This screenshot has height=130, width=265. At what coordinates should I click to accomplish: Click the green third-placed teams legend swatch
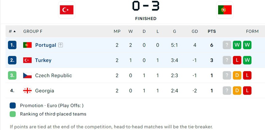[x=13, y=114]
